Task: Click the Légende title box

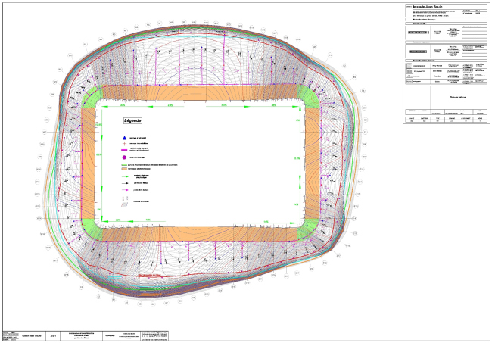Action: click(x=133, y=120)
